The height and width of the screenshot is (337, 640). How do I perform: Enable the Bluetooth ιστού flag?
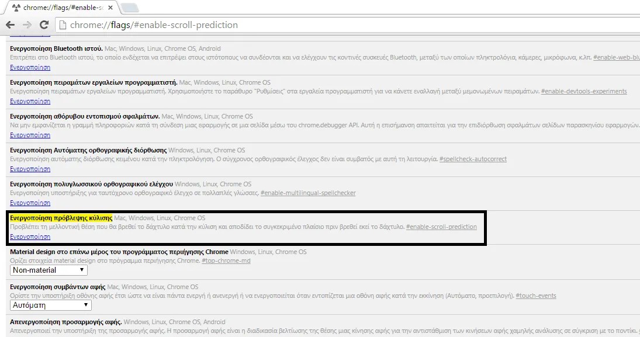point(30,67)
